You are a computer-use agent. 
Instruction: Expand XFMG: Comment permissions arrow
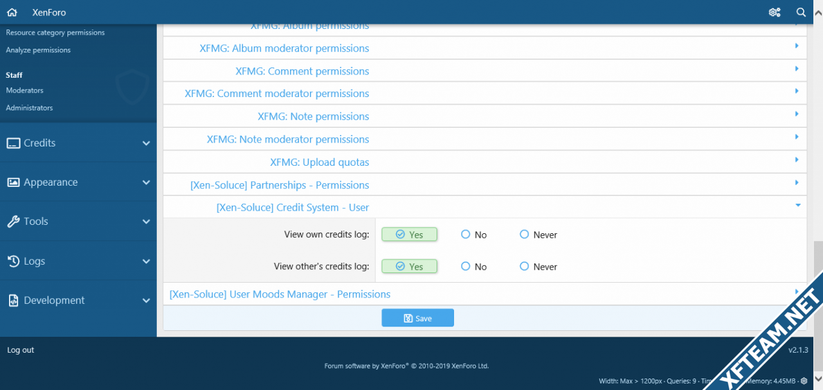click(797, 69)
